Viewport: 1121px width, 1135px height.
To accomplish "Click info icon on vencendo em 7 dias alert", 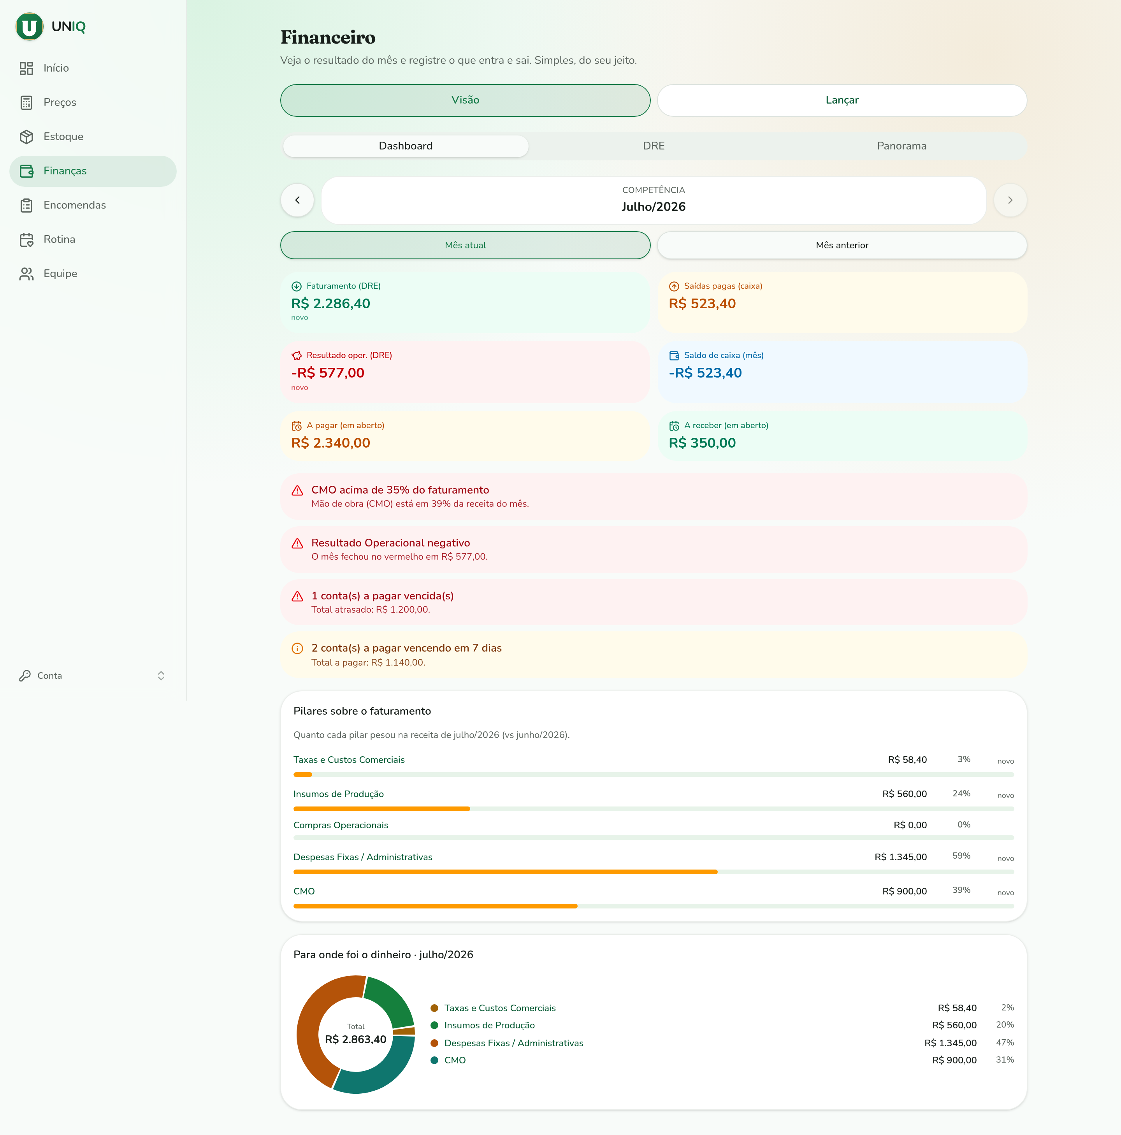I will pyautogui.click(x=297, y=648).
